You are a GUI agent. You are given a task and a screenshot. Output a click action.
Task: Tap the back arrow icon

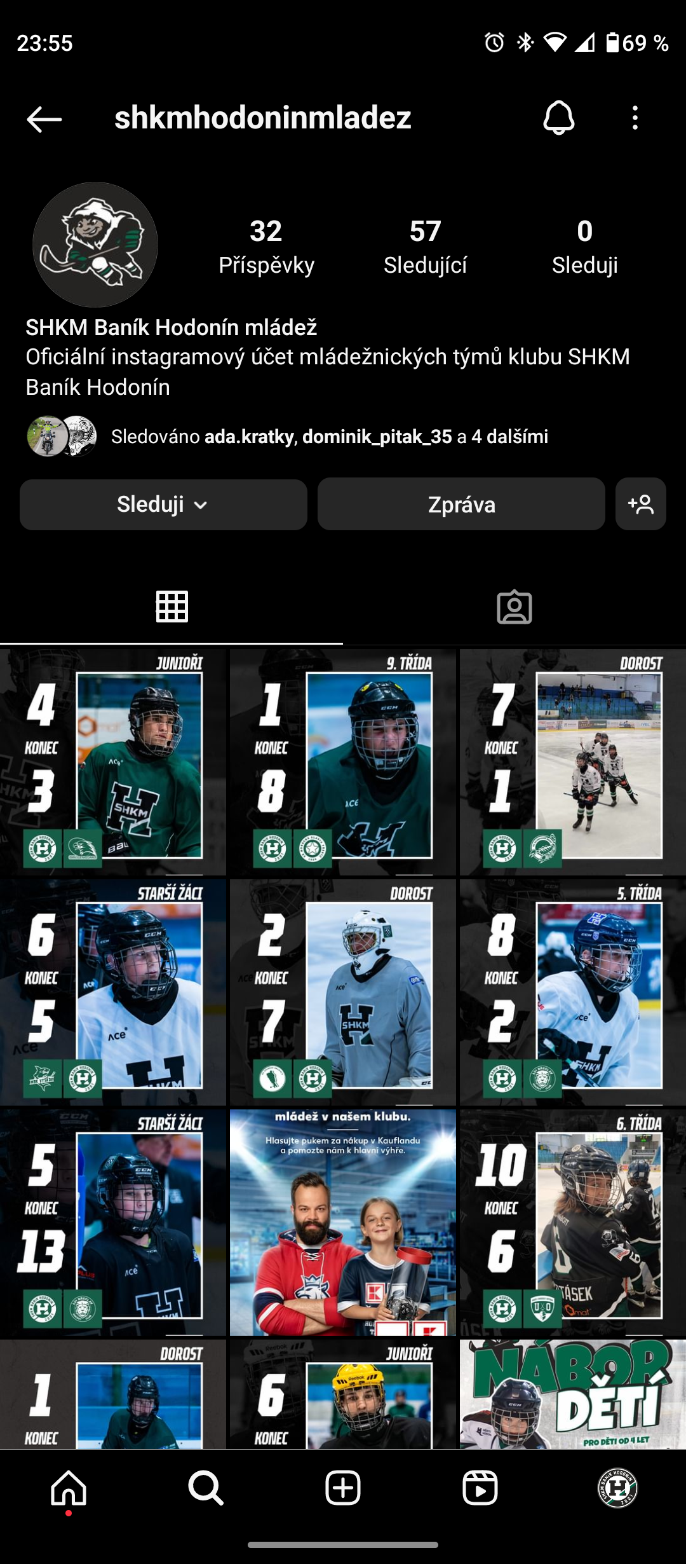coord(44,119)
